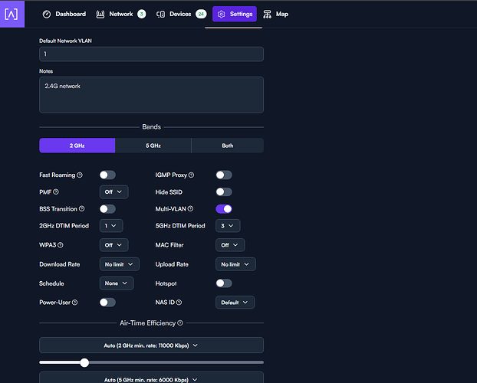This screenshot has height=383, width=477.
Task: Turn on the Hide SSID switch
Action: [224, 191]
